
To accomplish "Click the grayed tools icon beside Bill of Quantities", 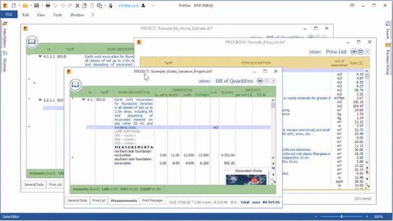I will pyautogui.click(x=273, y=81).
